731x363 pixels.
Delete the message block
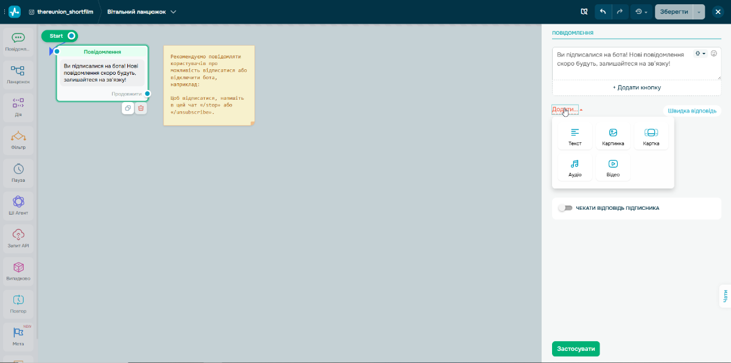141,108
